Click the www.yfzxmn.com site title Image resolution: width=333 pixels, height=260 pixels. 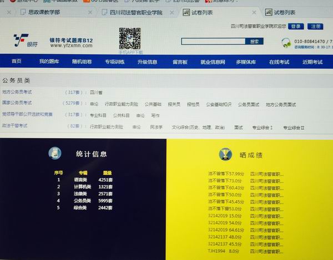point(72,45)
